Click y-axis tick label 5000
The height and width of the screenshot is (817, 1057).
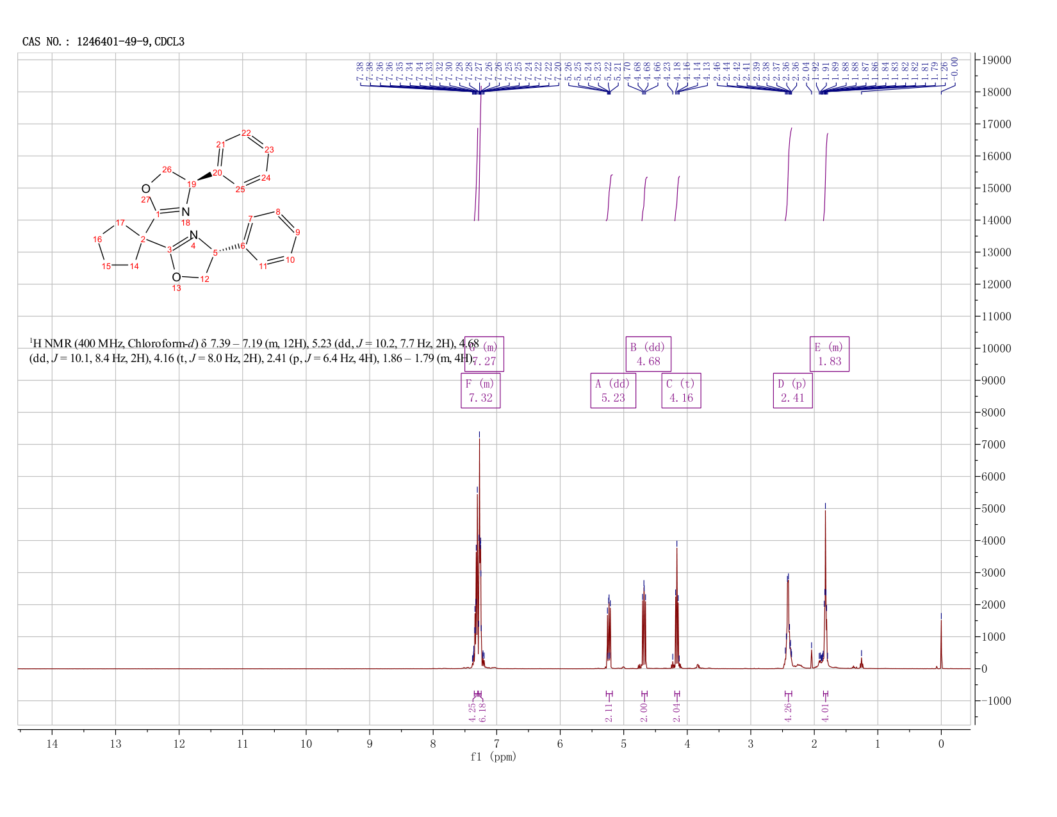[993, 509]
